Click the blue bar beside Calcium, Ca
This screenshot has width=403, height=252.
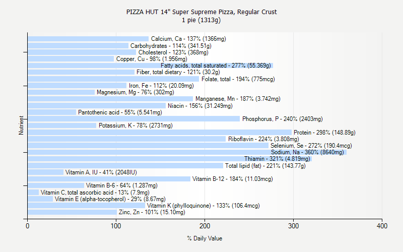coord(88,39)
